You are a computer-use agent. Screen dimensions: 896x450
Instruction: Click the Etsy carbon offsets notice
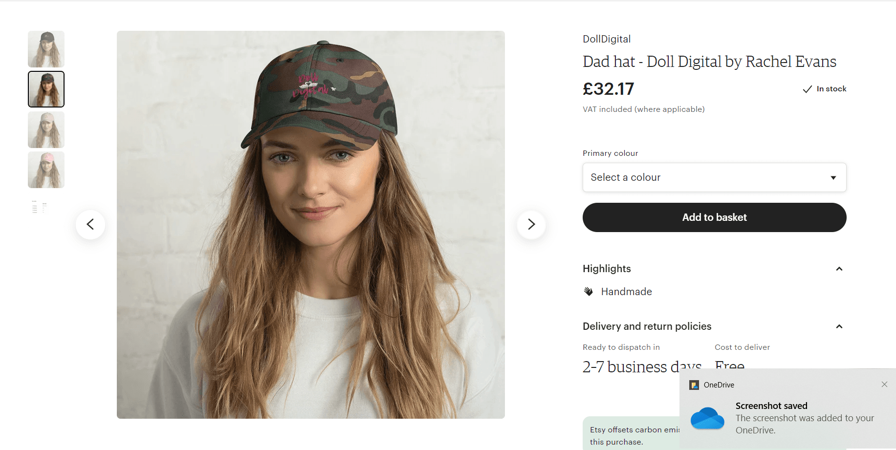click(x=631, y=435)
